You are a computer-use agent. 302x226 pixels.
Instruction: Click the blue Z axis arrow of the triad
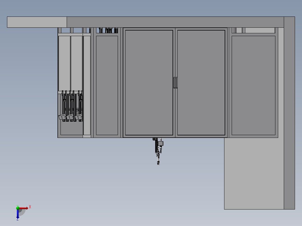click(18, 214)
